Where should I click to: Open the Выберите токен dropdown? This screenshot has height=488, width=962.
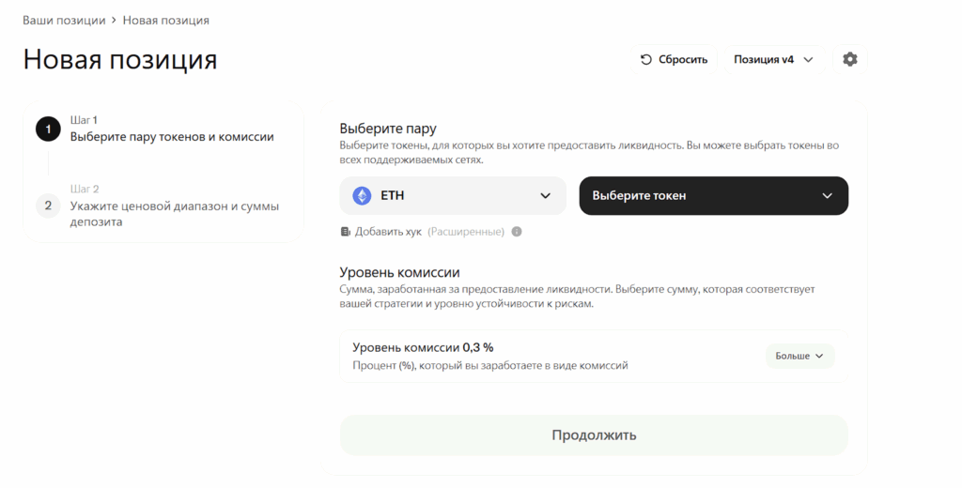tap(713, 196)
